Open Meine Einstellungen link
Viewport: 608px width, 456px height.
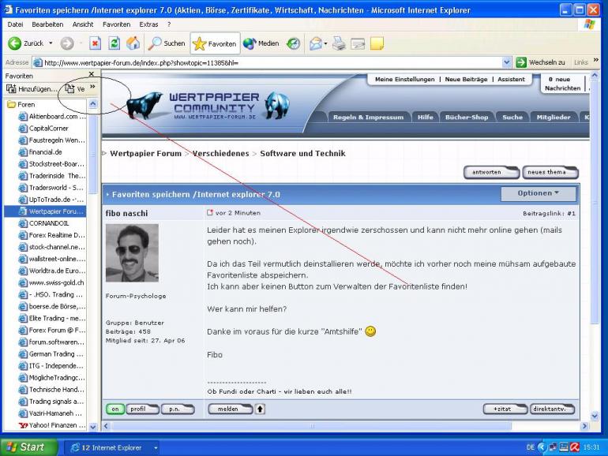pyautogui.click(x=405, y=79)
